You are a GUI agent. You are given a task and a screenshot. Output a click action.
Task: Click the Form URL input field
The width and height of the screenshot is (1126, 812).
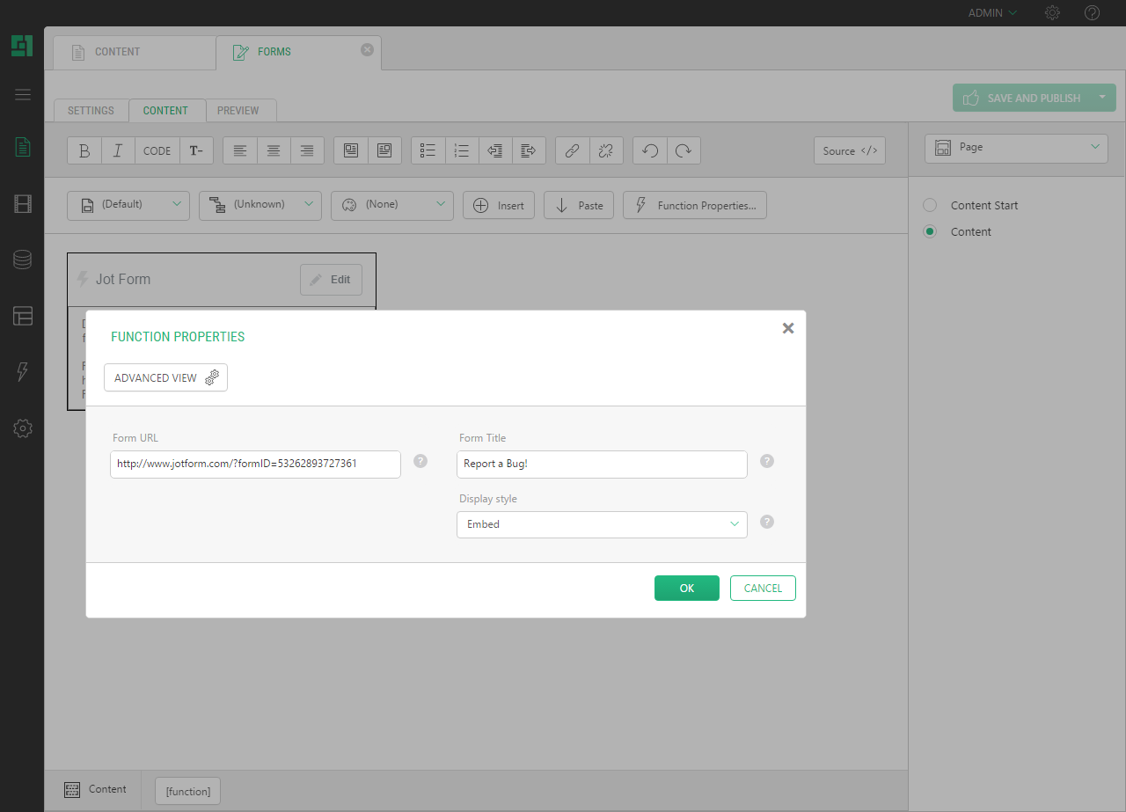coord(255,464)
